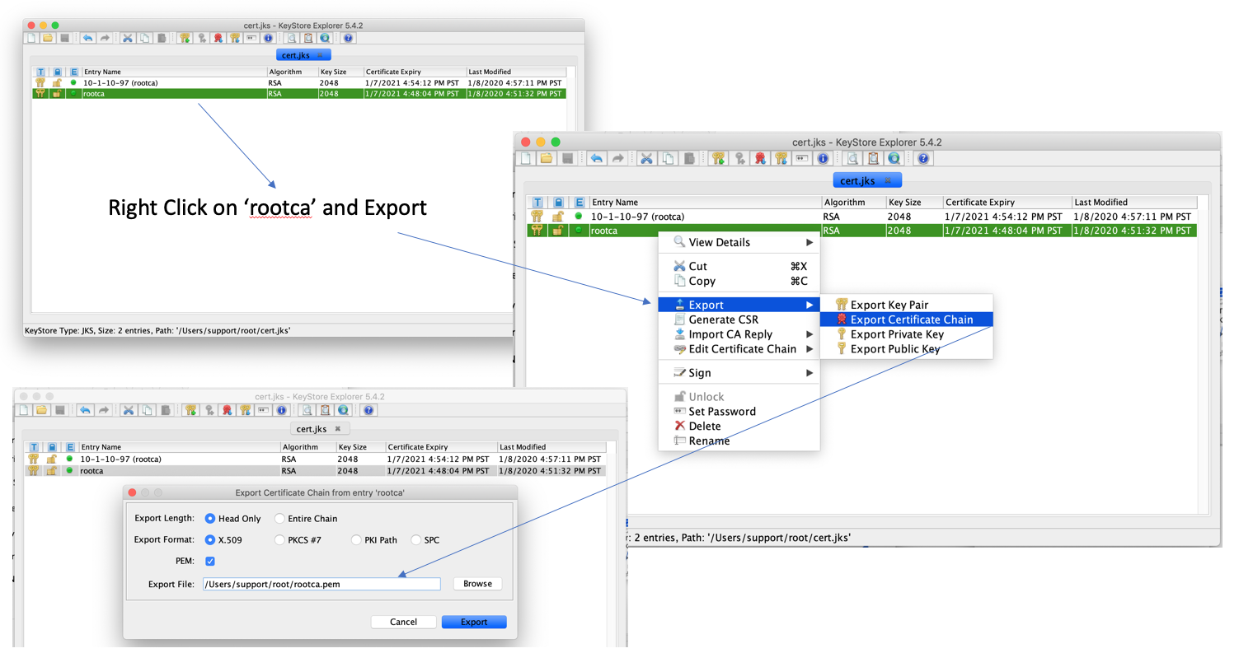Close cert.jks tab in top-left window

click(321, 55)
